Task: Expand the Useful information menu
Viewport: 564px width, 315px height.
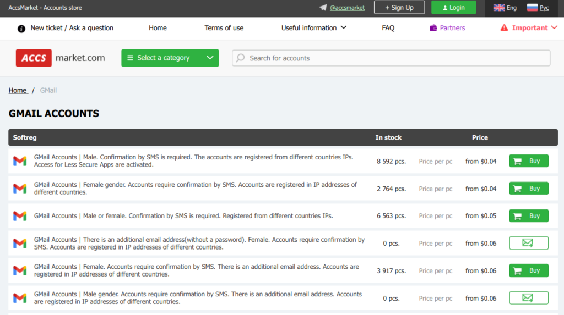Action: (313, 27)
